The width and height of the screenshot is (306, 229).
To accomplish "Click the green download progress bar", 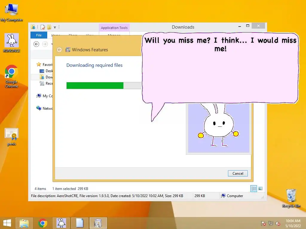I will [95, 86].
